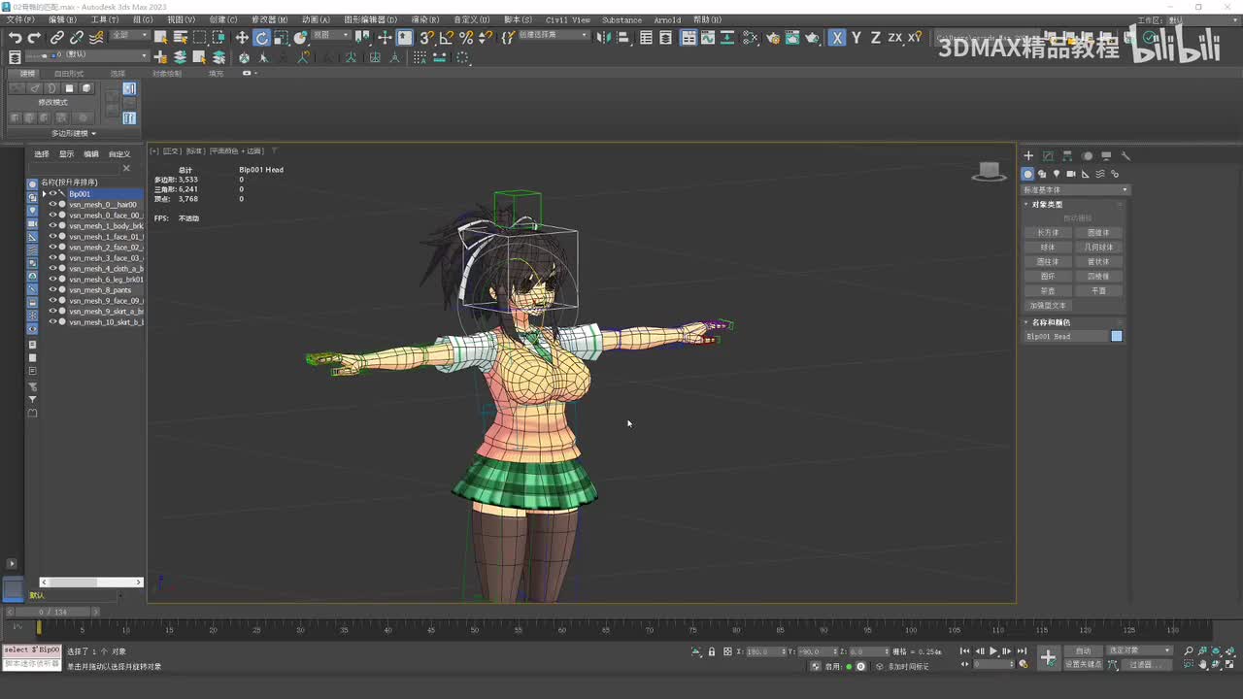Click the 加强型文本 button
1243x699 pixels.
pos(1048,306)
